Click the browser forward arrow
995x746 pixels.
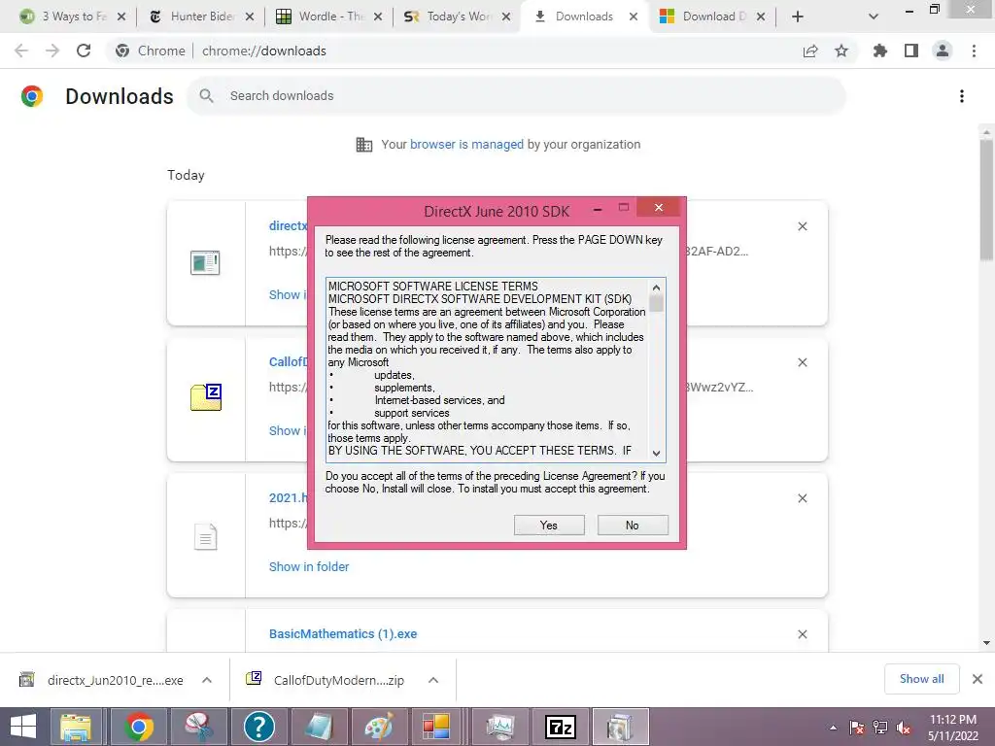[52, 51]
